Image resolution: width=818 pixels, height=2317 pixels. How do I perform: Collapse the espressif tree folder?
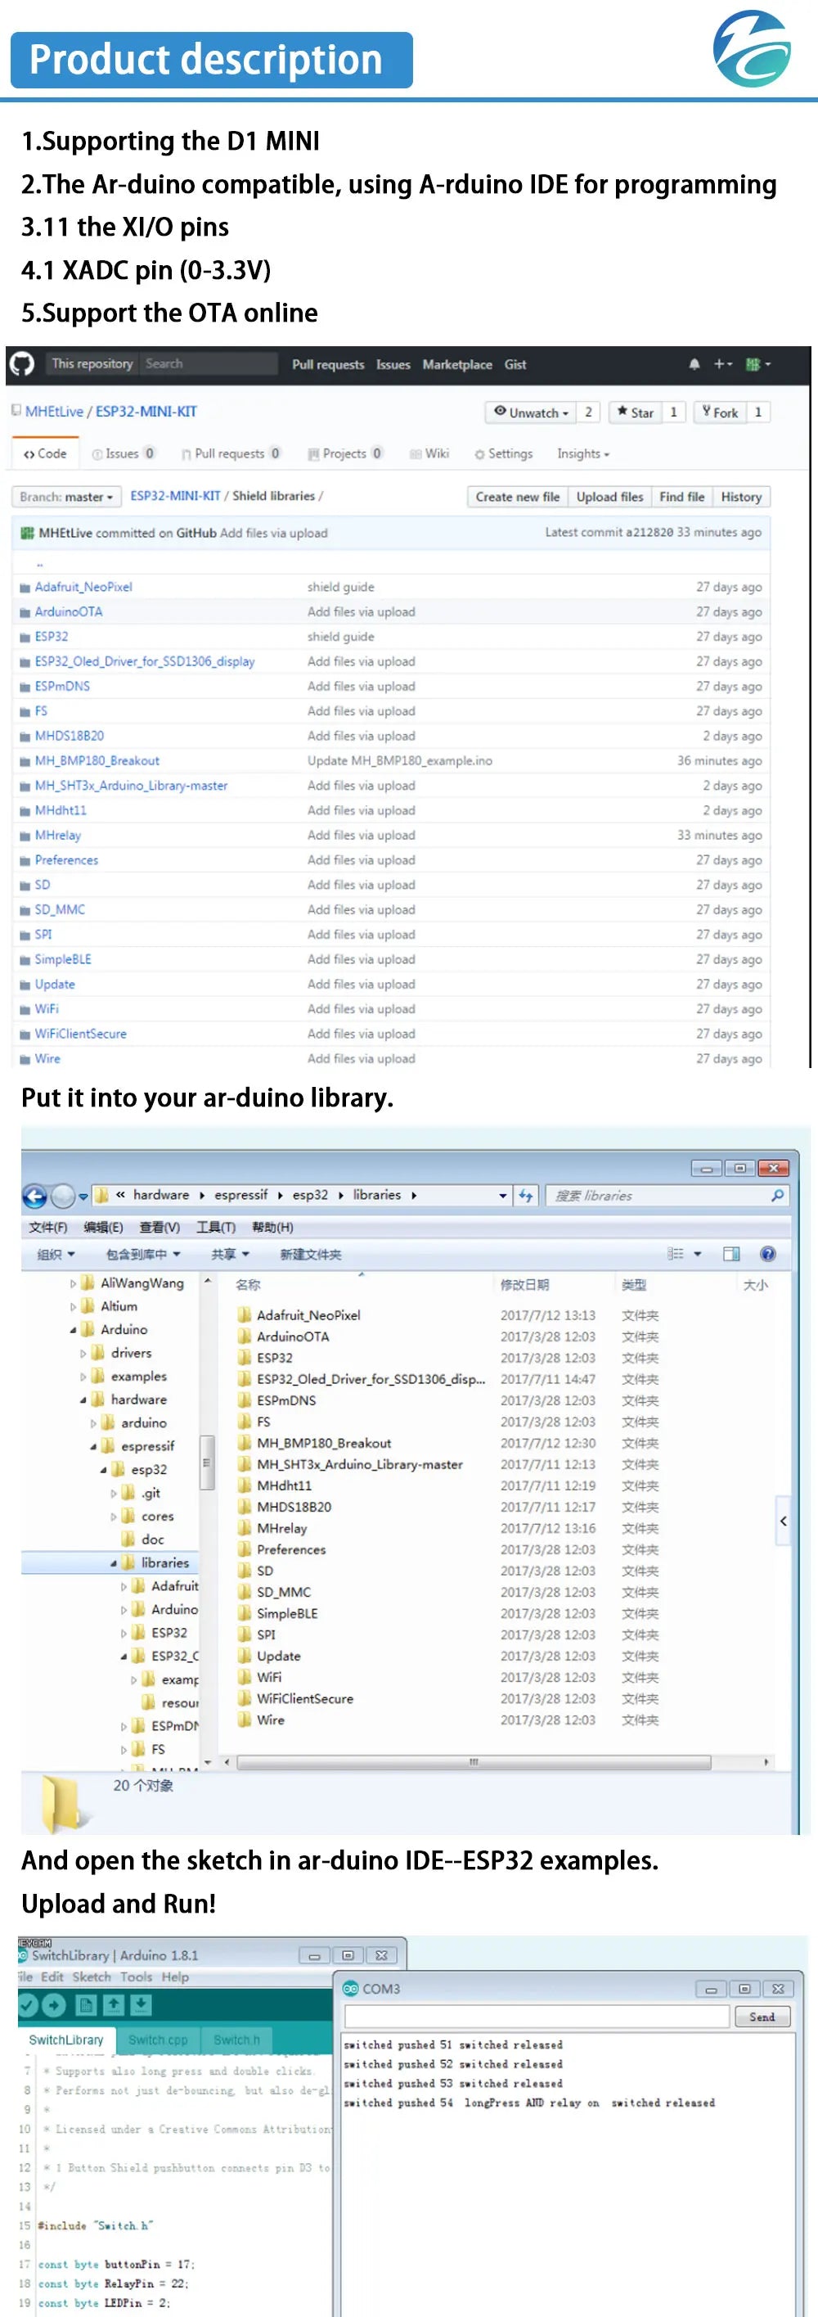point(93,1446)
